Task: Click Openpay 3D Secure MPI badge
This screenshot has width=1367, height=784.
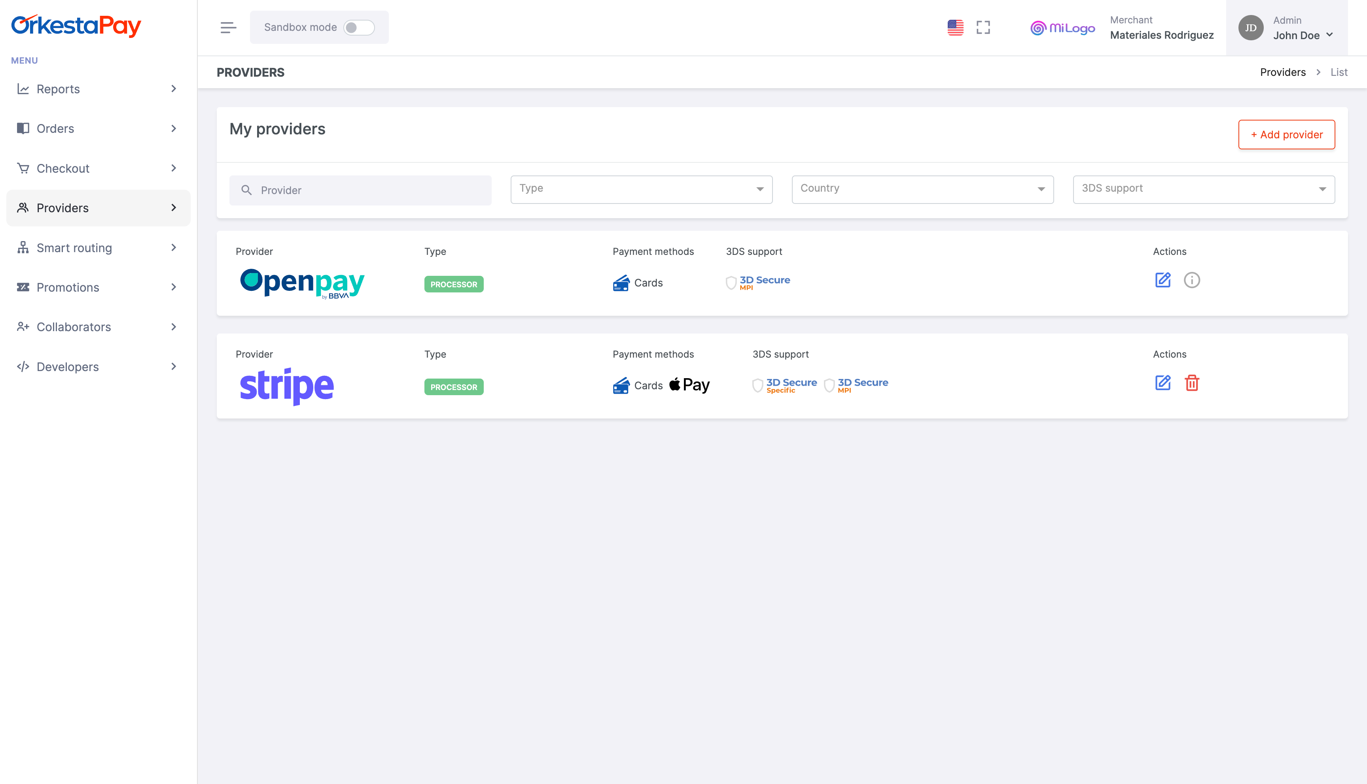Action: (x=757, y=283)
